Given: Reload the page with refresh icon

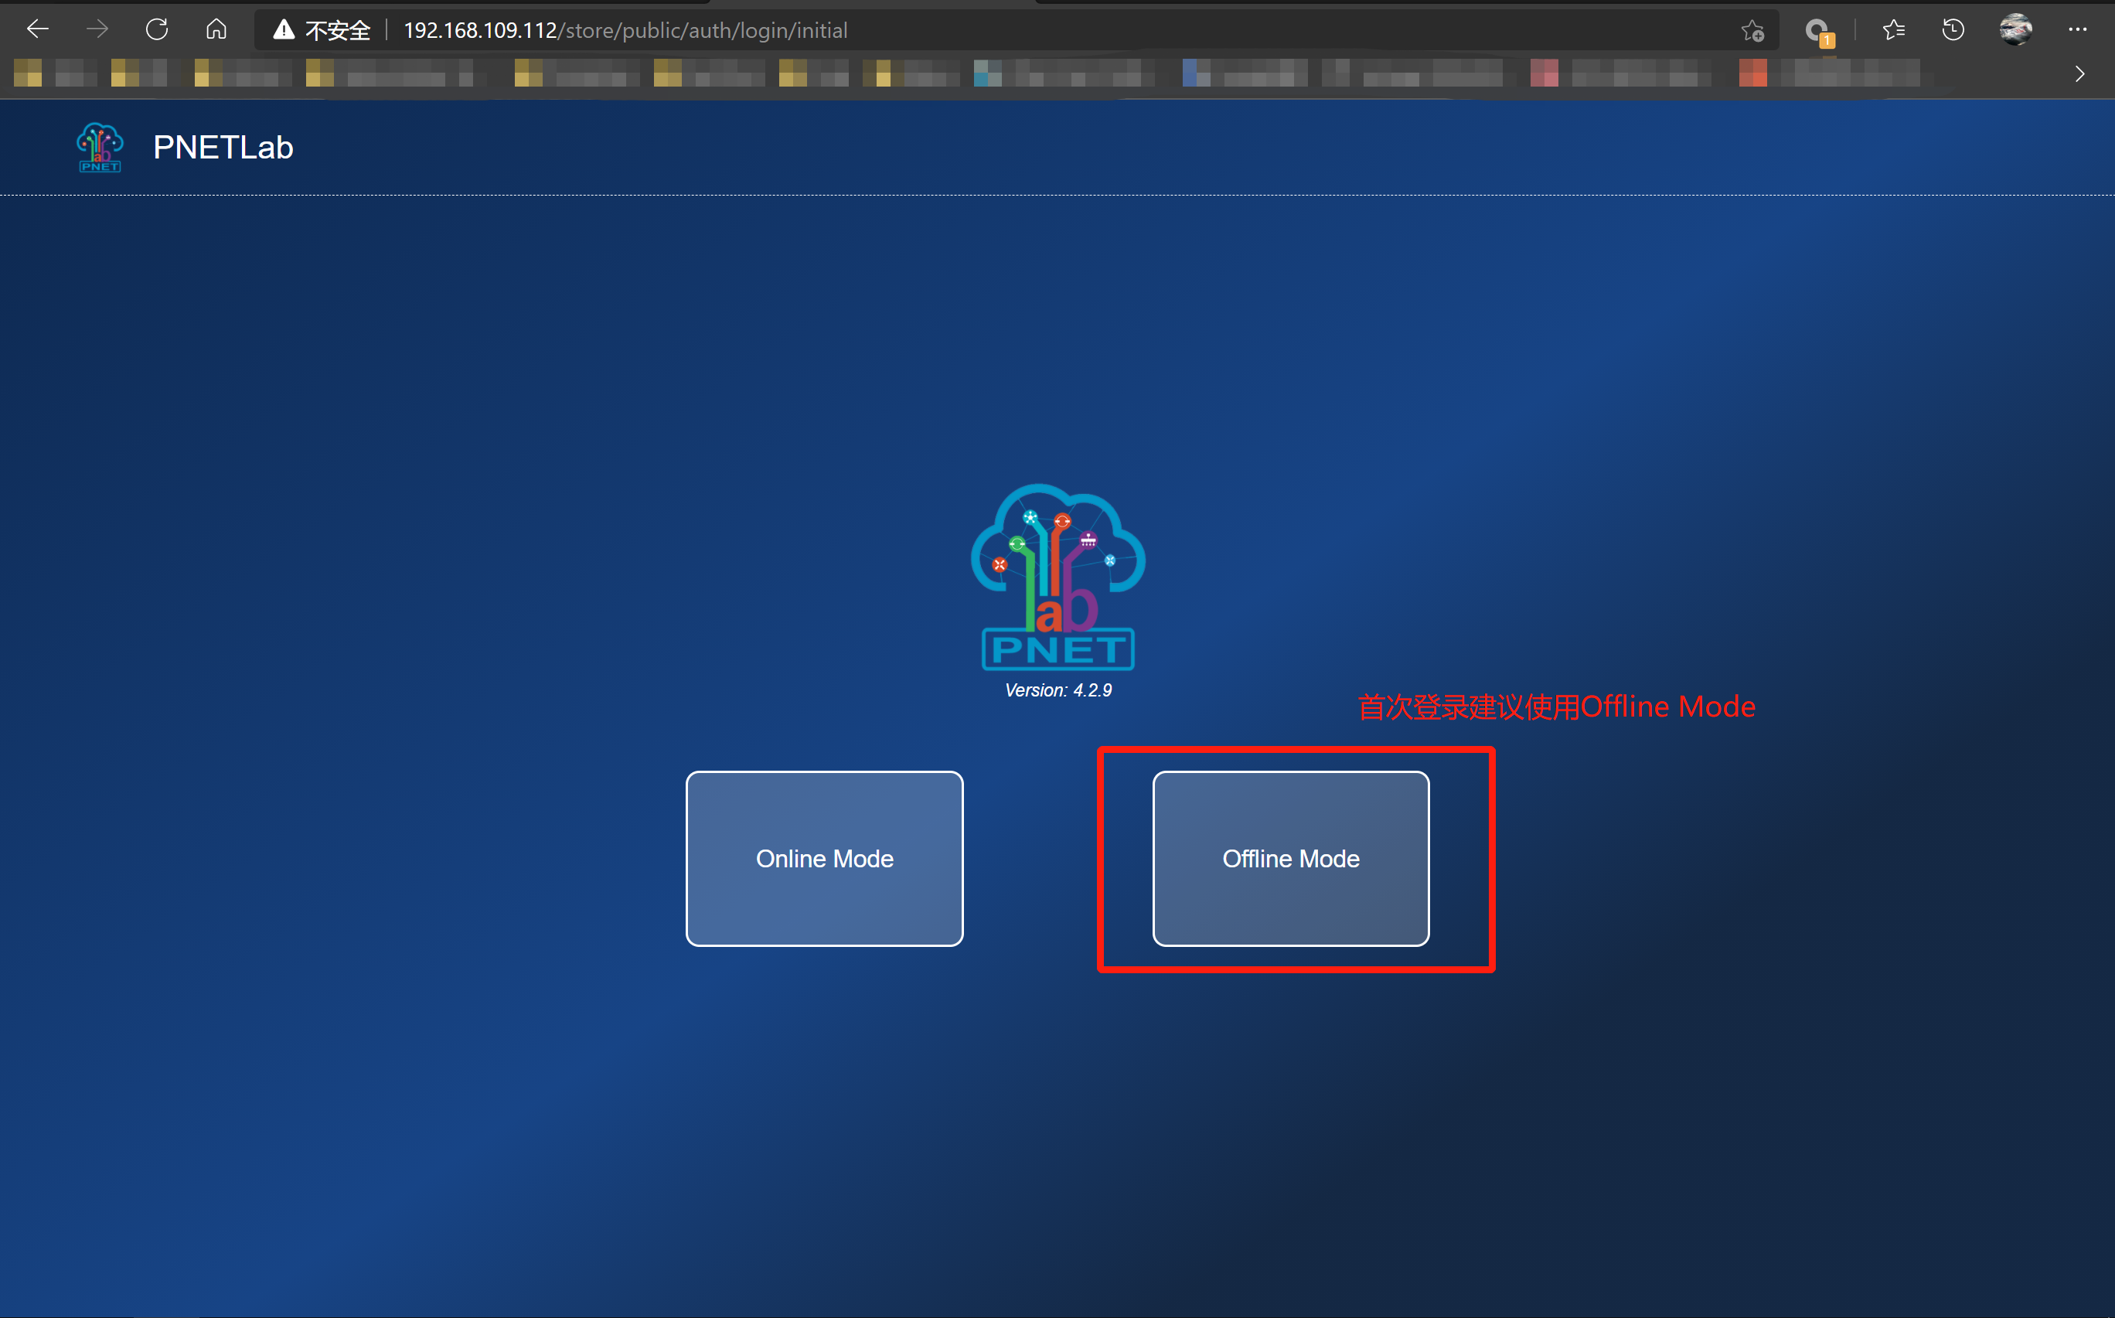Looking at the screenshot, I should [157, 29].
